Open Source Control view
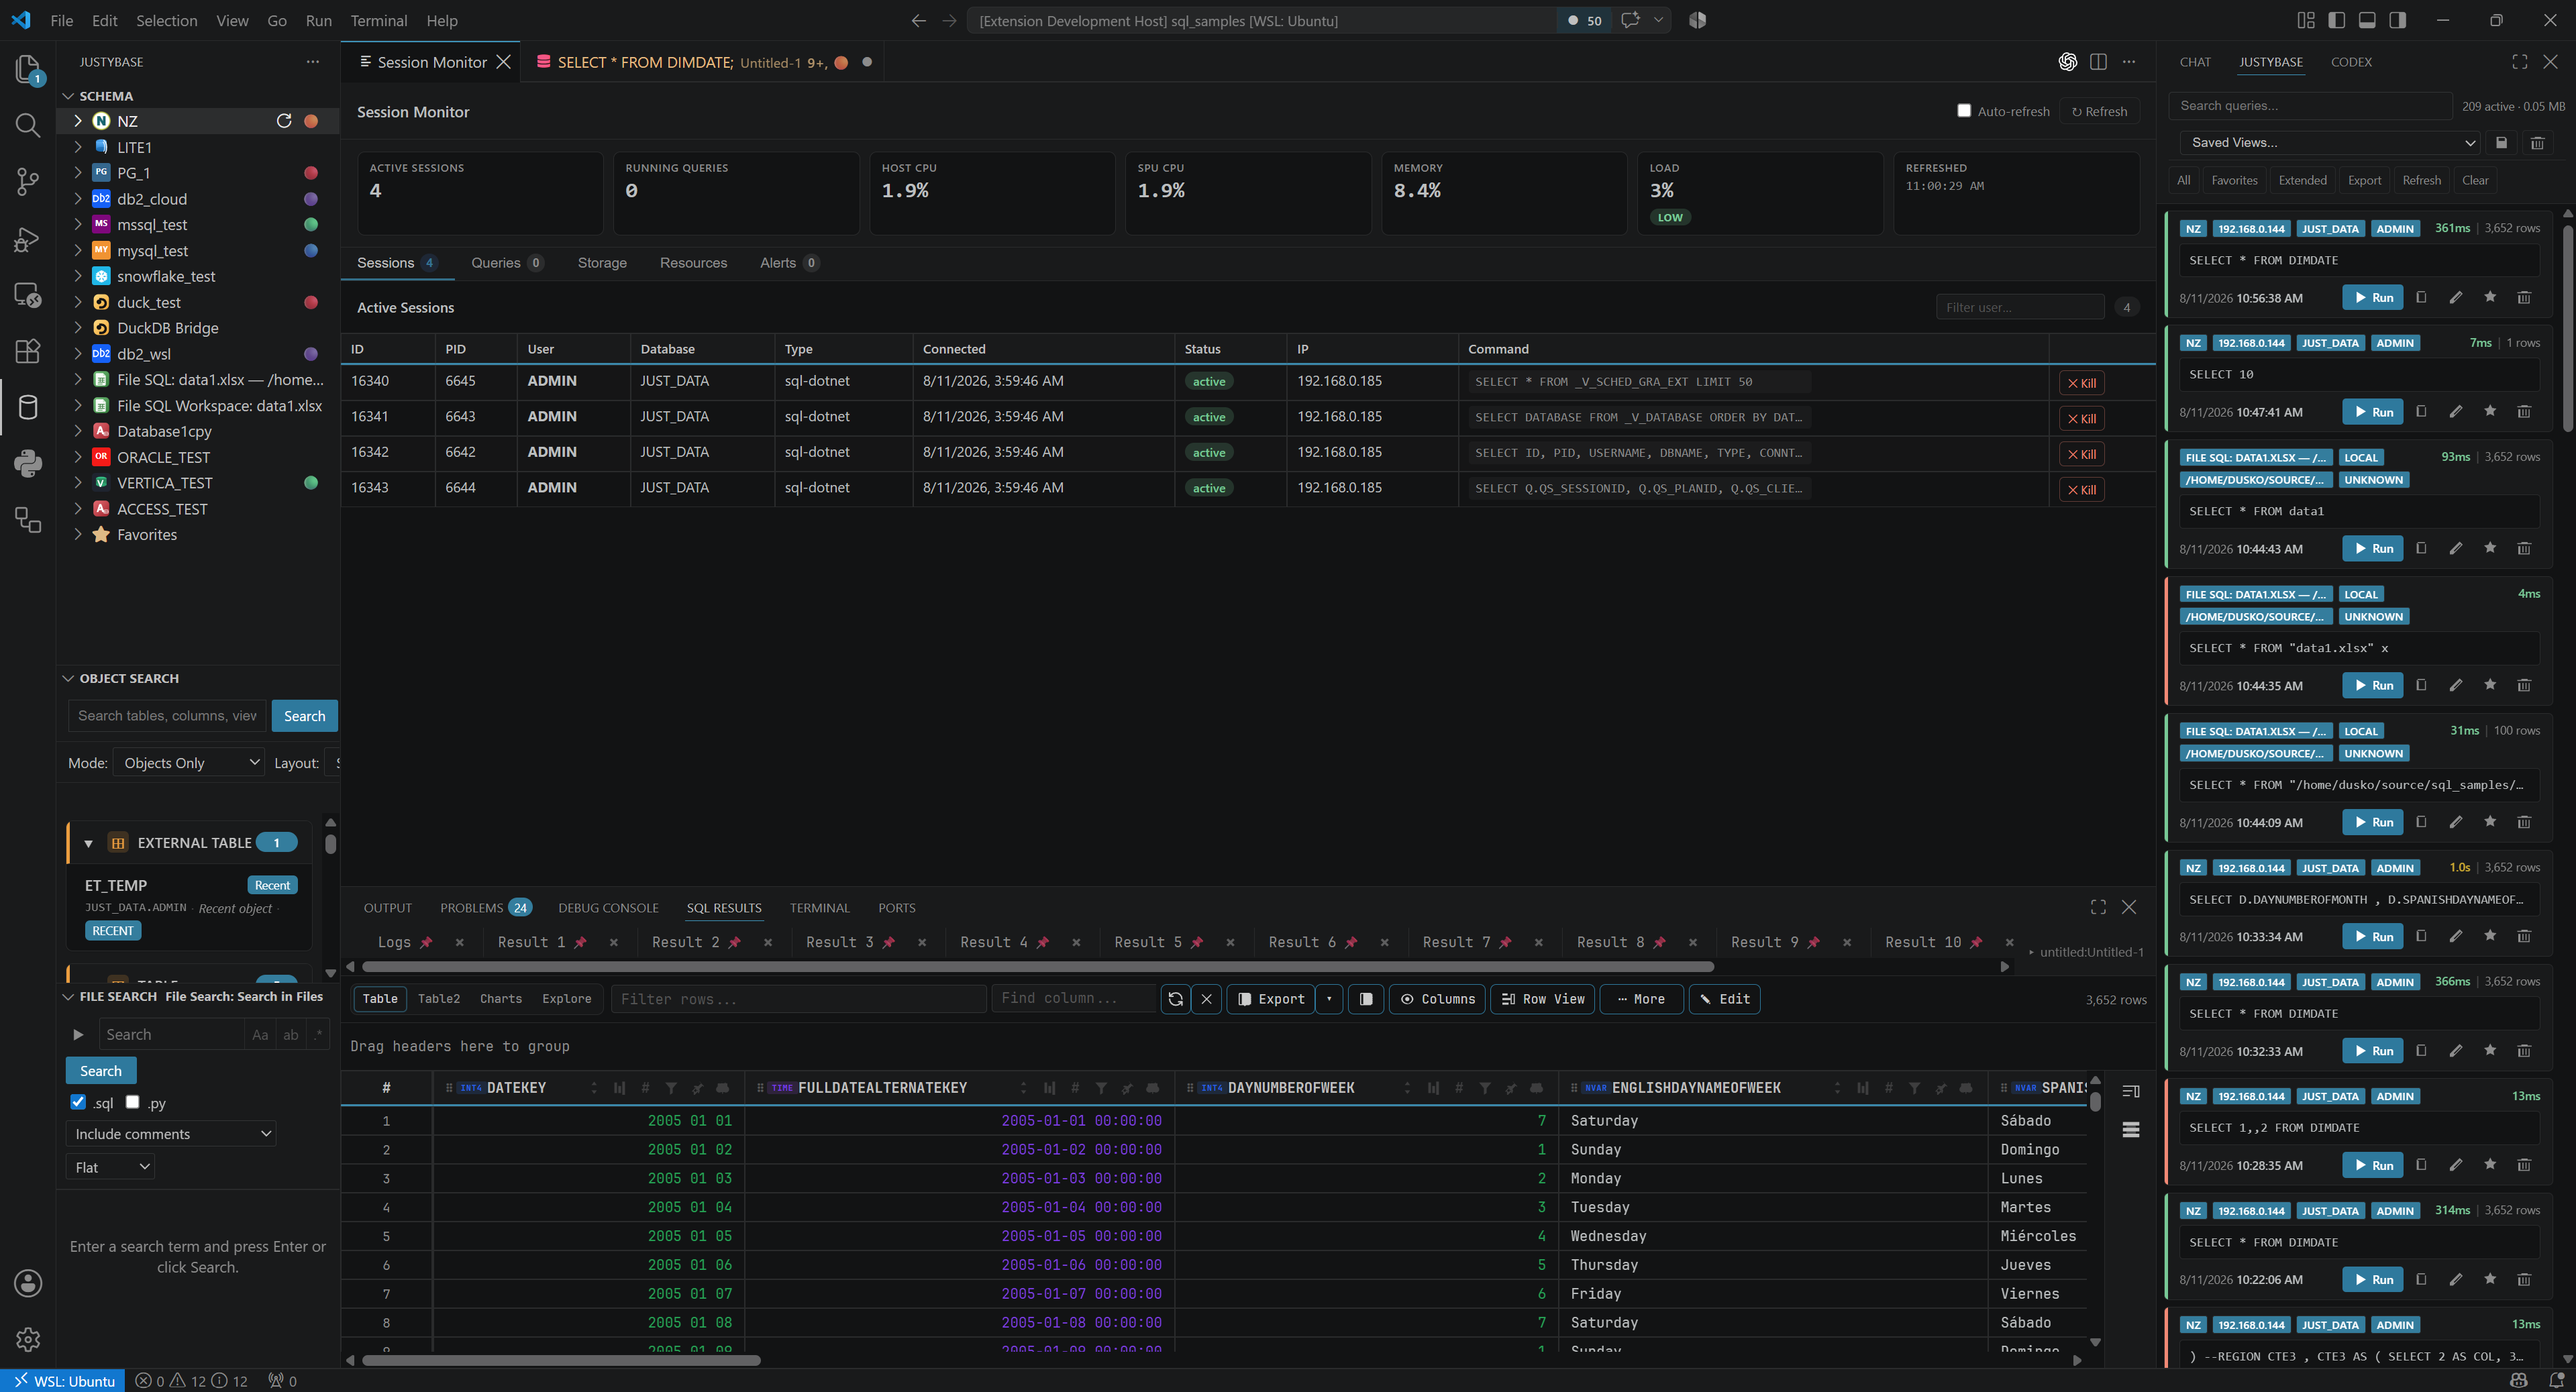This screenshot has height=1392, width=2576. (x=28, y=181)
